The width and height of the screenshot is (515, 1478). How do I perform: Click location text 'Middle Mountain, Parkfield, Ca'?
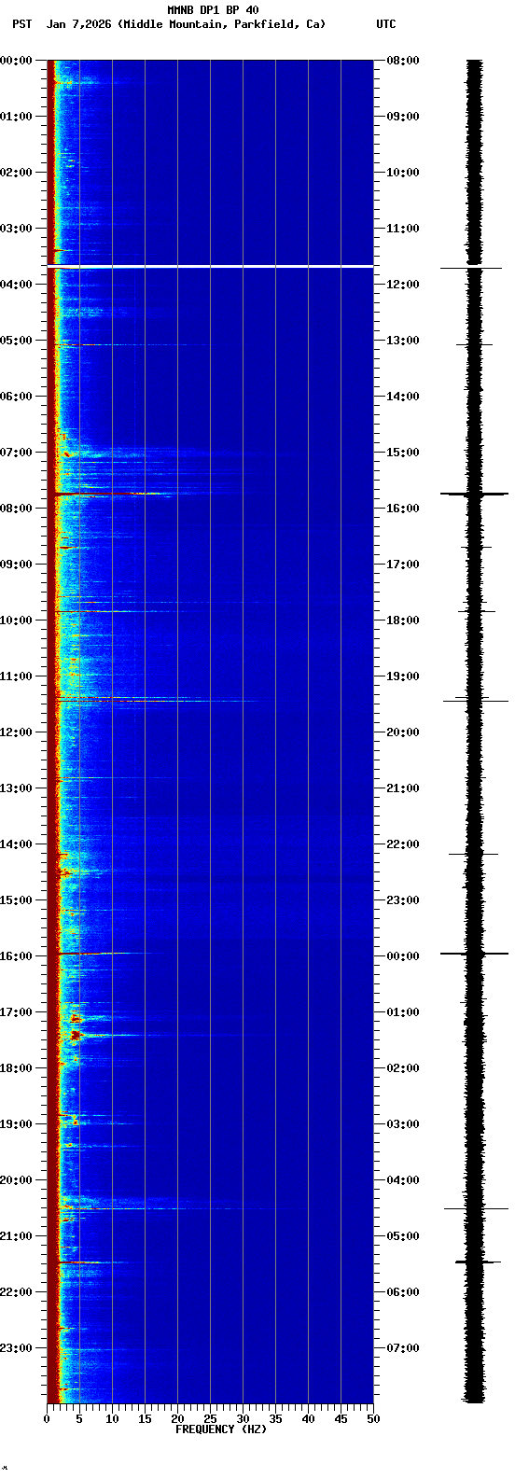tap(222, 24)
